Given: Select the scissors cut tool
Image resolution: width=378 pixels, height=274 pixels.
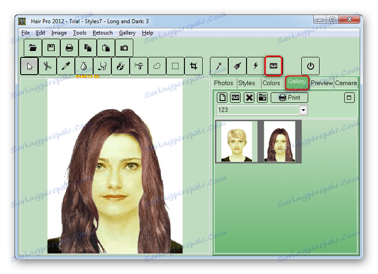Looking at the screenshot, I should click(x=47, y=66).
